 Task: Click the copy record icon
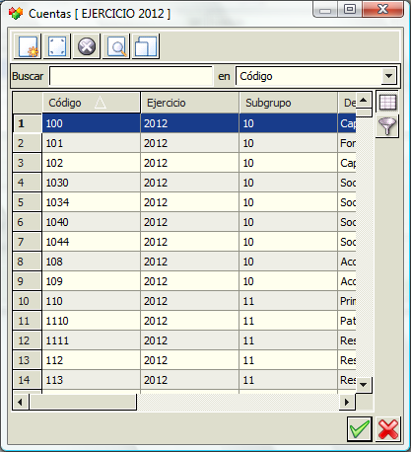pyautogui.click(x=146, y=46)
